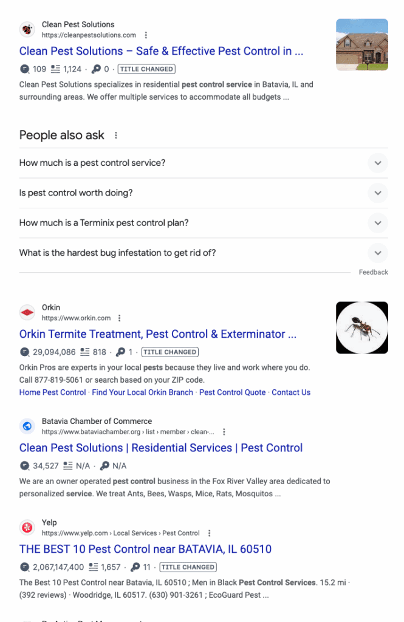The height and width of the screenshot is (622, 404).
Task: Open three-dot menu beside the bataviachamber.org URL
Action: tap(224, 432)
